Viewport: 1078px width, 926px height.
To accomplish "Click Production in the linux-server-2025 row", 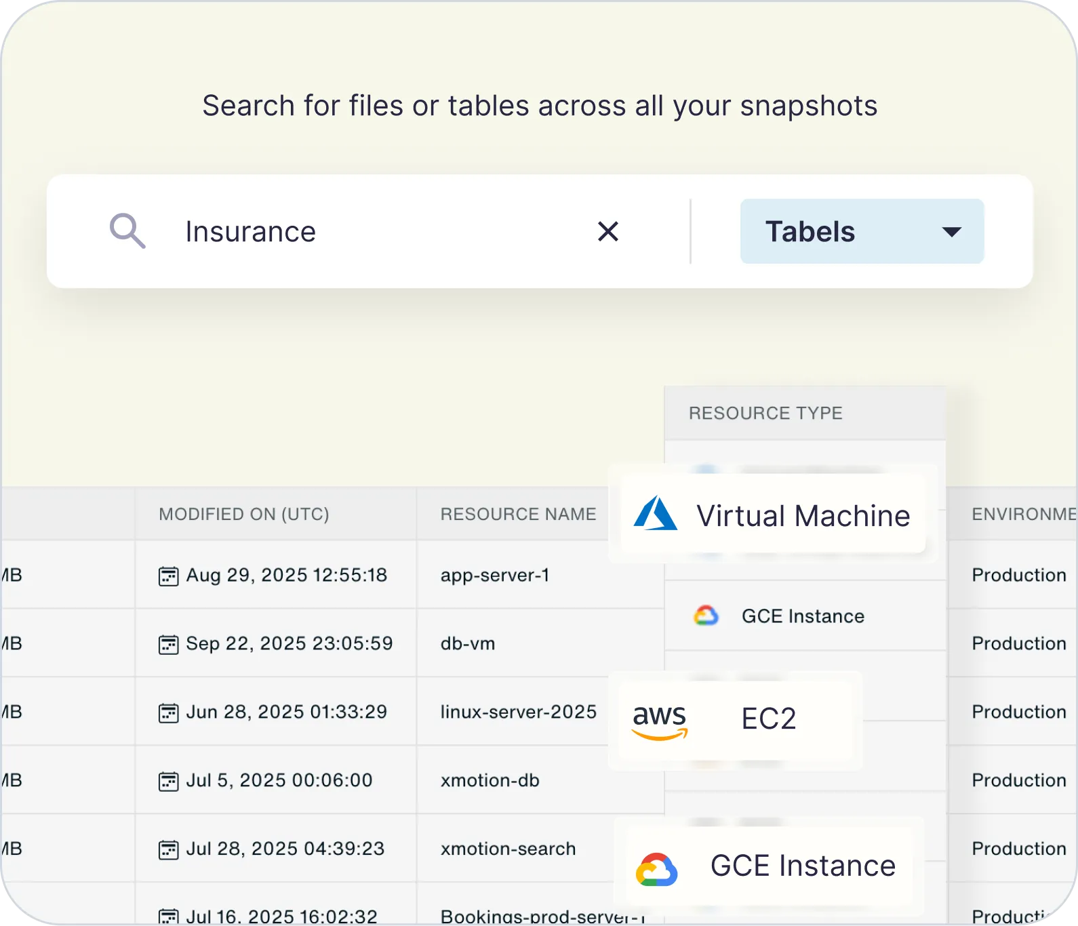I will [1019, 712].
